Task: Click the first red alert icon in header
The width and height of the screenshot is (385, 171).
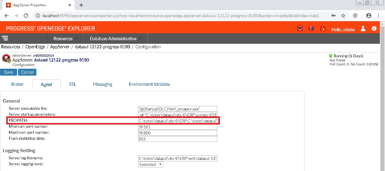Action: [x=300, y=29]
